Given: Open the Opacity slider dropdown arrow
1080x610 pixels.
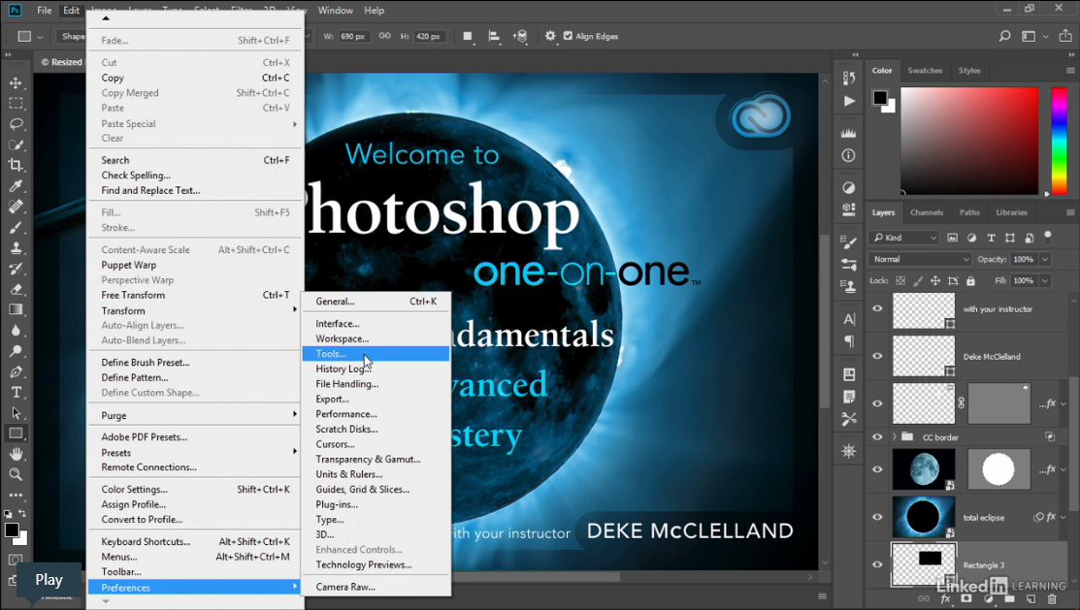Looking at the screenshot, I should 1045,260.
